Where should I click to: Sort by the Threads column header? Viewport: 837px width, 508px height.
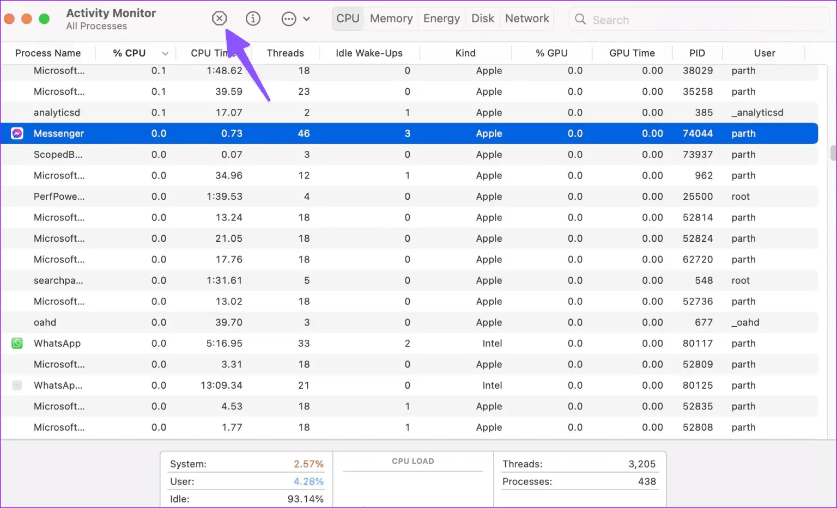click(286, 53)
